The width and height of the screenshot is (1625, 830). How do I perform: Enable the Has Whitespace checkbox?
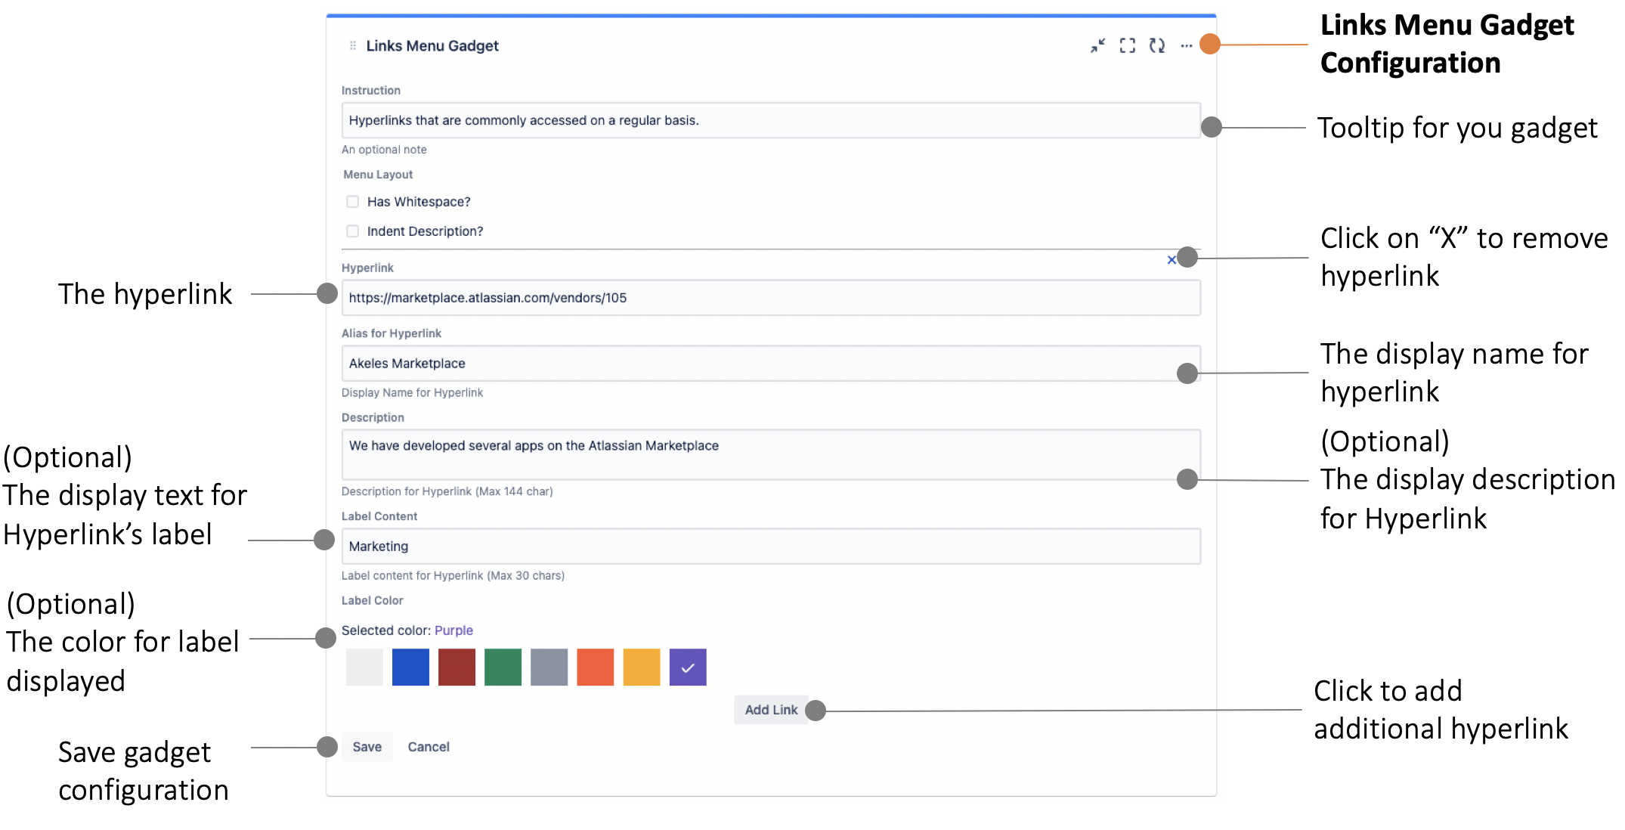[352, 201]
